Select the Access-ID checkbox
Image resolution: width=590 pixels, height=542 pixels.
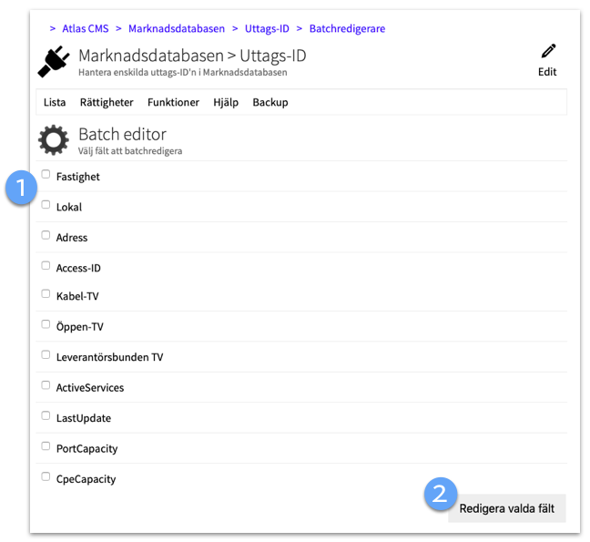[46, 266]
